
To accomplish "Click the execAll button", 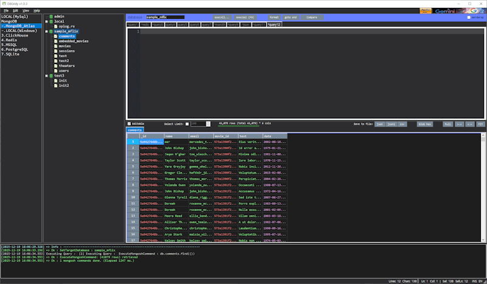I will click(222, 18).
